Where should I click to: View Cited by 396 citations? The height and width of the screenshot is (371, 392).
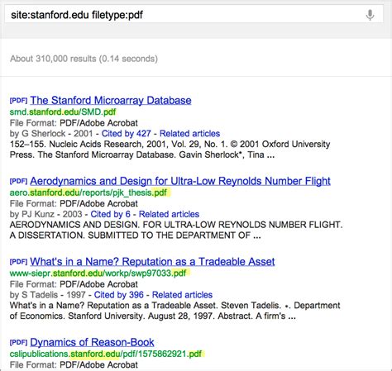point(119,295)
